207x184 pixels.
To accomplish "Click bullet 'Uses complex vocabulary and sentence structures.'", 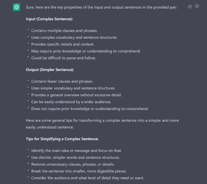I will point(74,38).
